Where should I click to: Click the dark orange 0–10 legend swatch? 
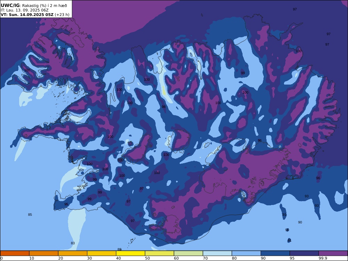click(x=15, y=253)
